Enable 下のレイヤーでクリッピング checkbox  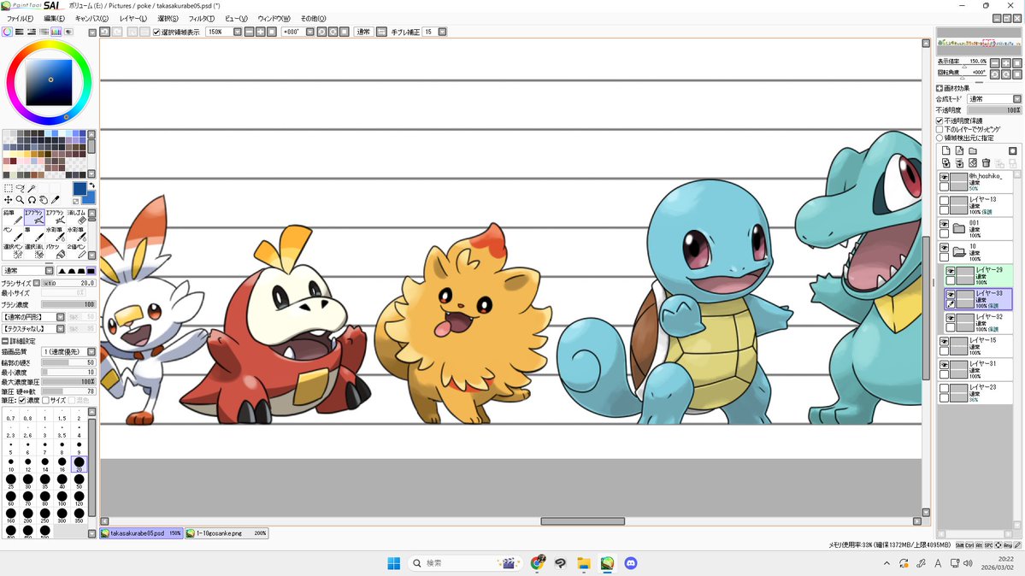(x=940, y=129)
